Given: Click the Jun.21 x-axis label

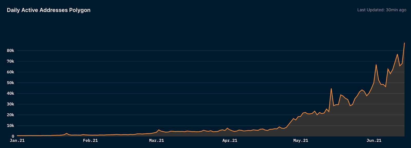Looking at the screenshot, I should point(374,141).
